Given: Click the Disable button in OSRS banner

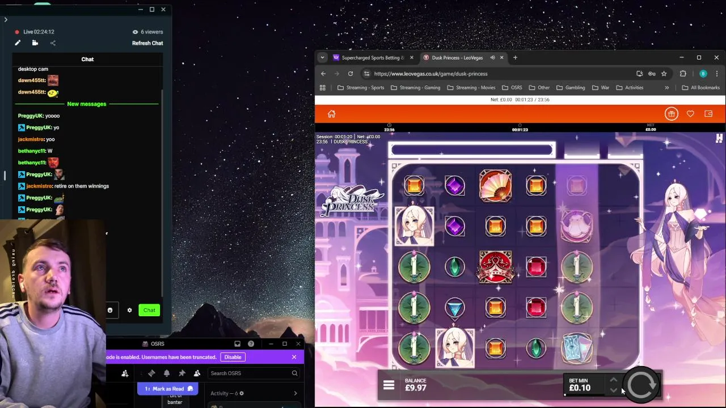Looking at the screenshot, I should pos(233,357).
